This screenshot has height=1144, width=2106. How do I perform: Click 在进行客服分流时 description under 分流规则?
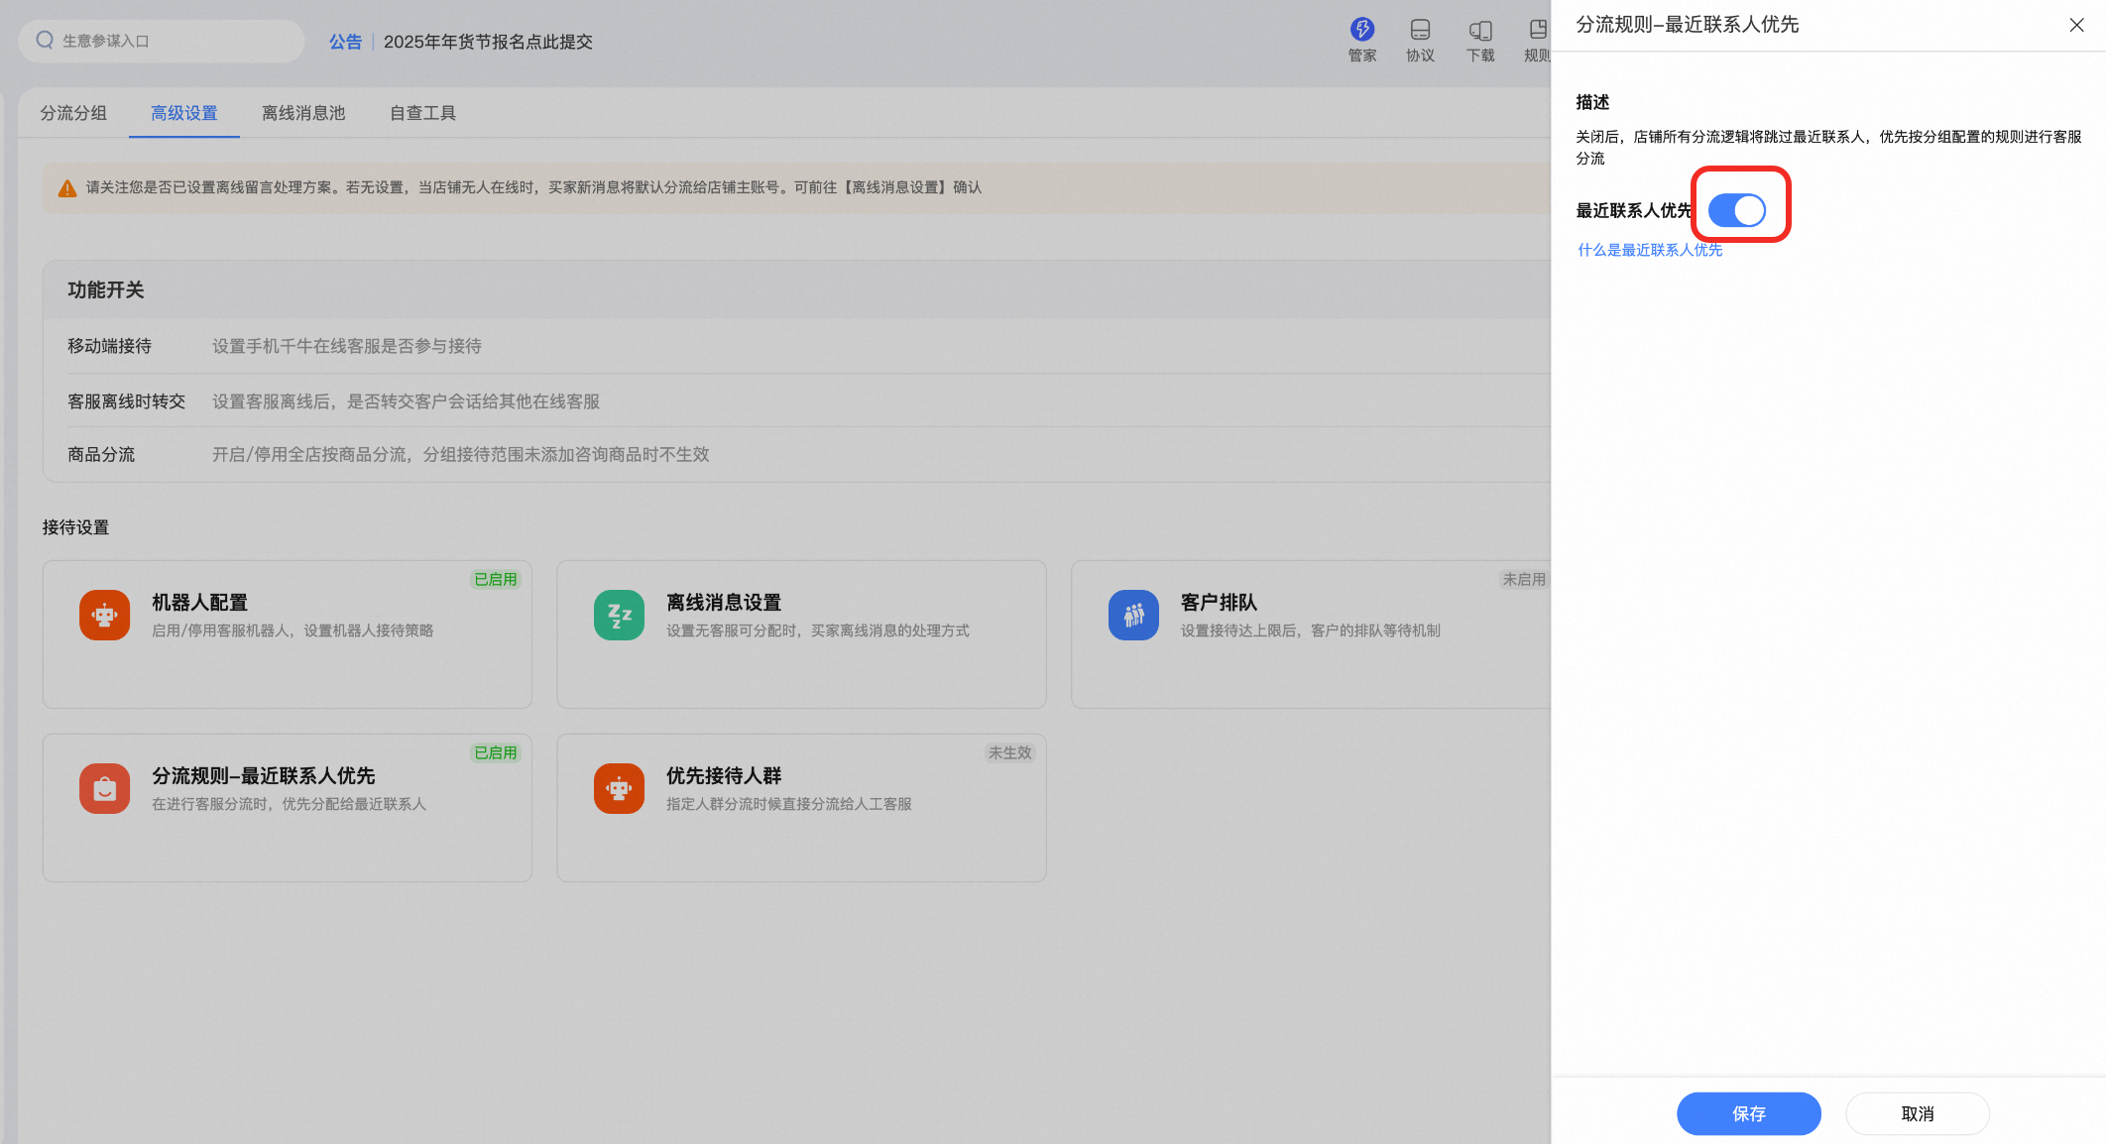click(x=289, y=804)
